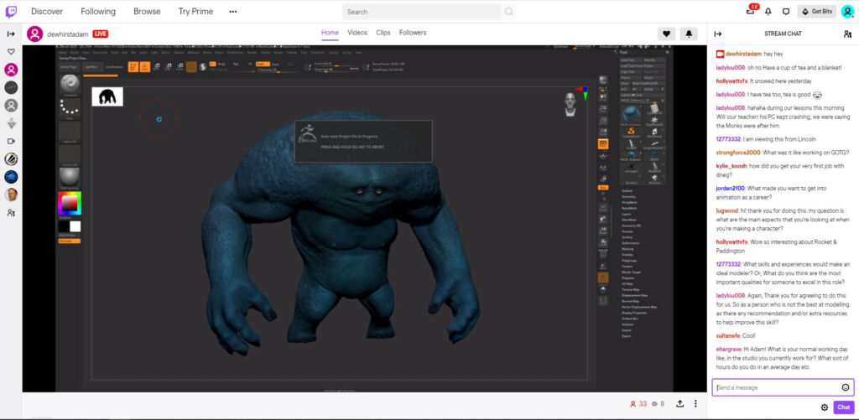Image resolution: width=859 pixels, height=420 pixels.
Task: Collapse the stream chat panel arrow
Action: [718, 34]
